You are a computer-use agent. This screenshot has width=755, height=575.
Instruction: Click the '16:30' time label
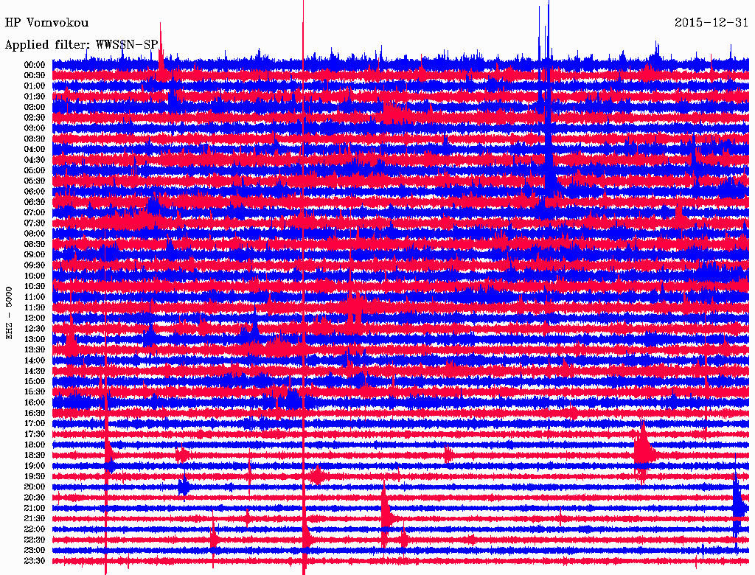(x=34, y=414)
